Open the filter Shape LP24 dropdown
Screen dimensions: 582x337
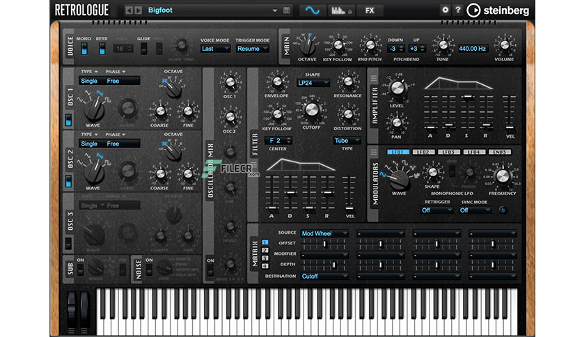coord(313,83)
